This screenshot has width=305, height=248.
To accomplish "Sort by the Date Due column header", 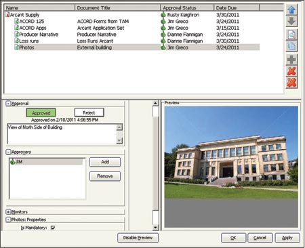I will [x=237, y=8].
